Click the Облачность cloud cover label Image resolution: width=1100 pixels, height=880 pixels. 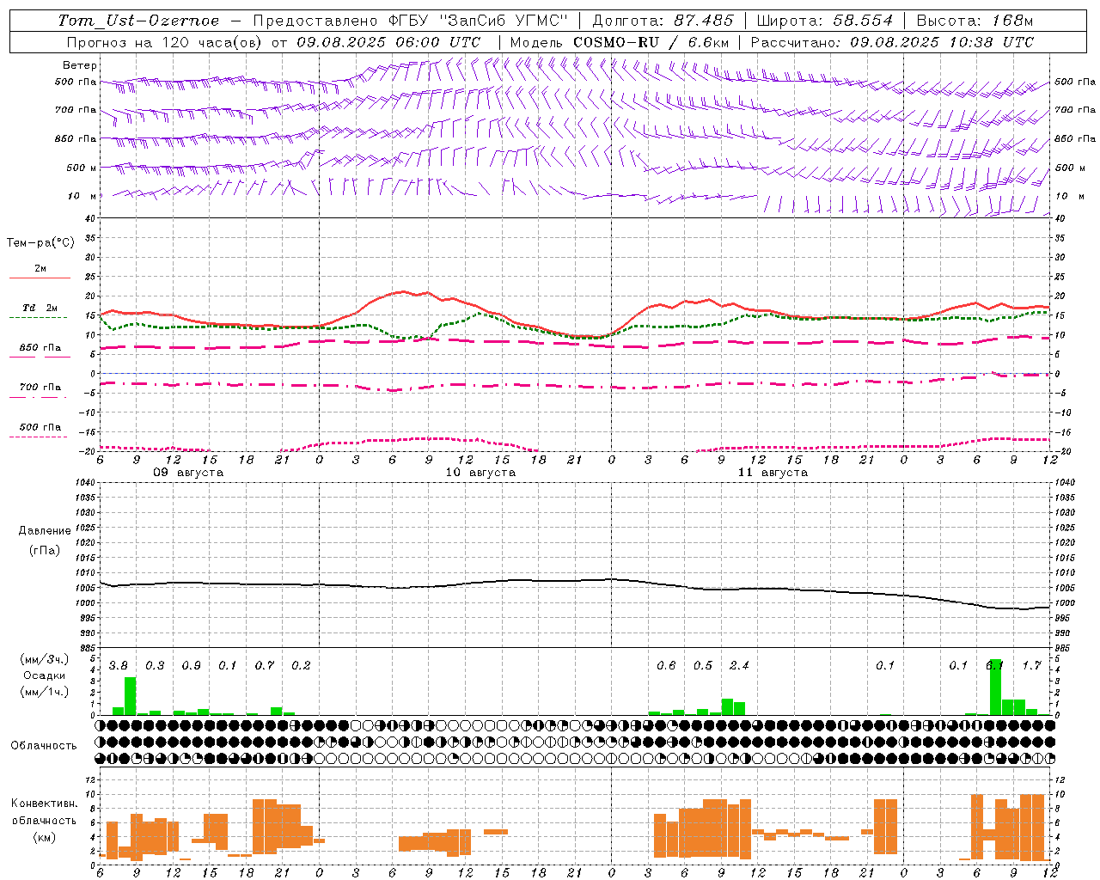point(44,746)
